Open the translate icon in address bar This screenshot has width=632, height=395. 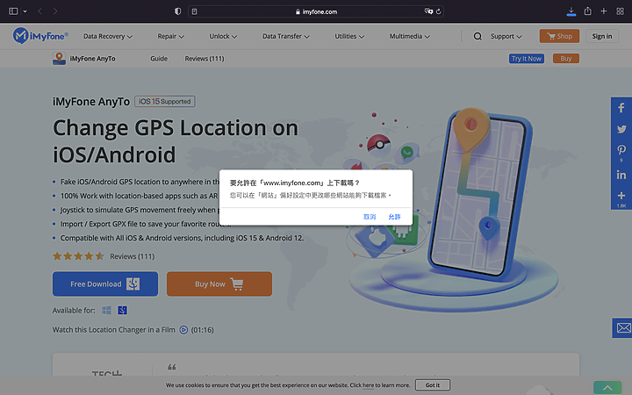[x=428, y=11]
